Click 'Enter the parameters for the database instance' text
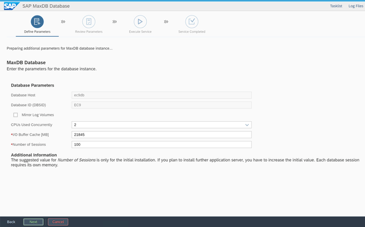 click(51, 69)
